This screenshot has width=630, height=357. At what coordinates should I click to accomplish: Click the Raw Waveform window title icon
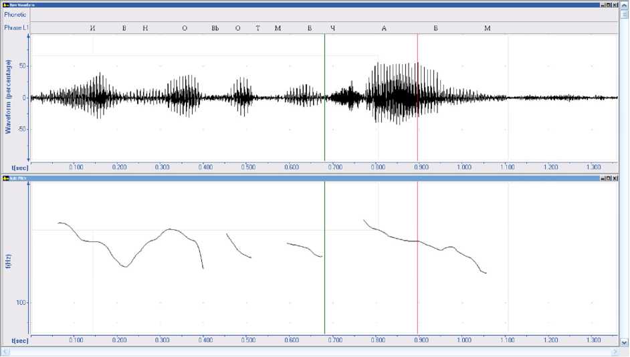5,4
